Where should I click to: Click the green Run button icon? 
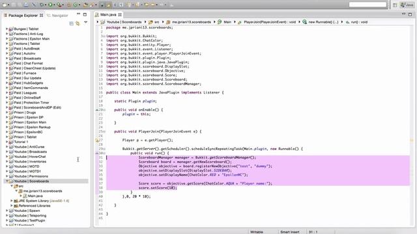[x=50, y=5]
